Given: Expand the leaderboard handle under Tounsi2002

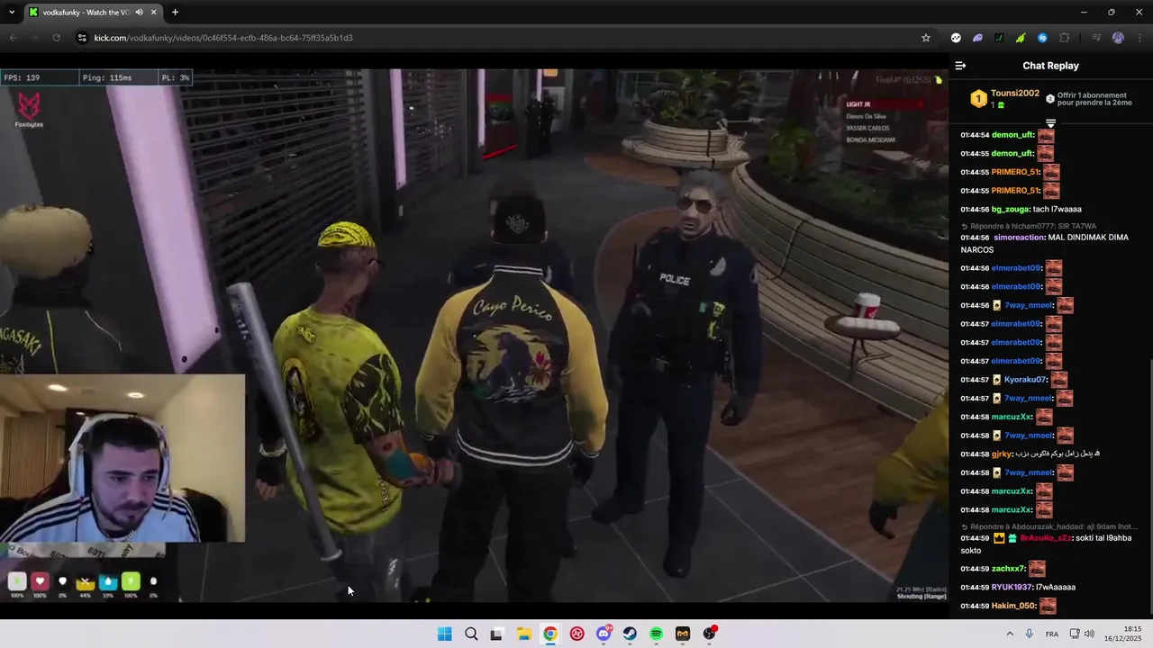Looking at the screenshot, I should coord(1050,122).
